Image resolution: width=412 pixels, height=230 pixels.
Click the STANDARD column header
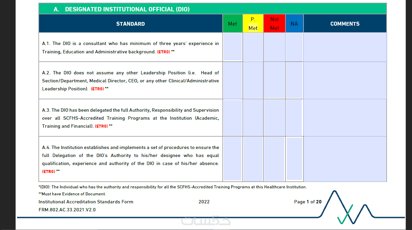131,24
